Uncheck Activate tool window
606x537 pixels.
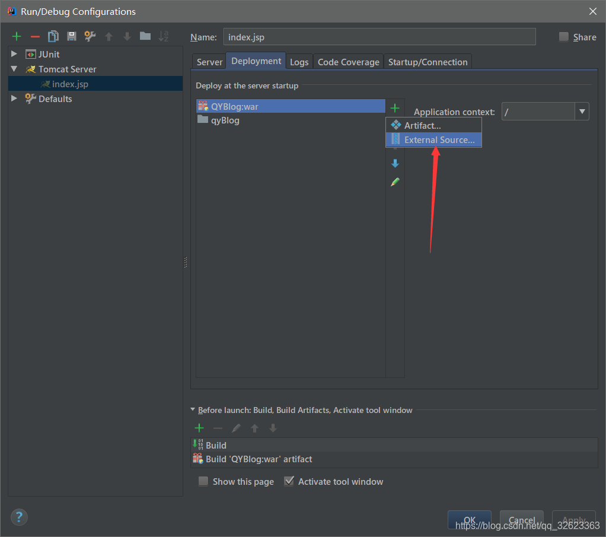click(289, 481)
